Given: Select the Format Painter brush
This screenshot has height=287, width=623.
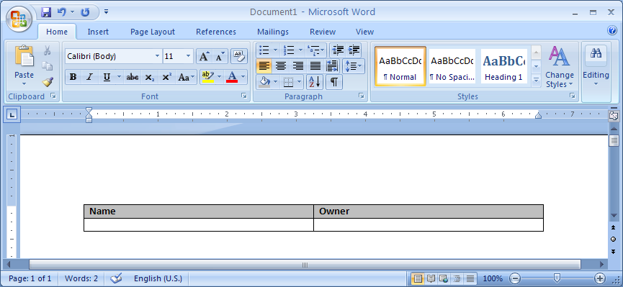Looking at the screenshot, I should point(48,82).
